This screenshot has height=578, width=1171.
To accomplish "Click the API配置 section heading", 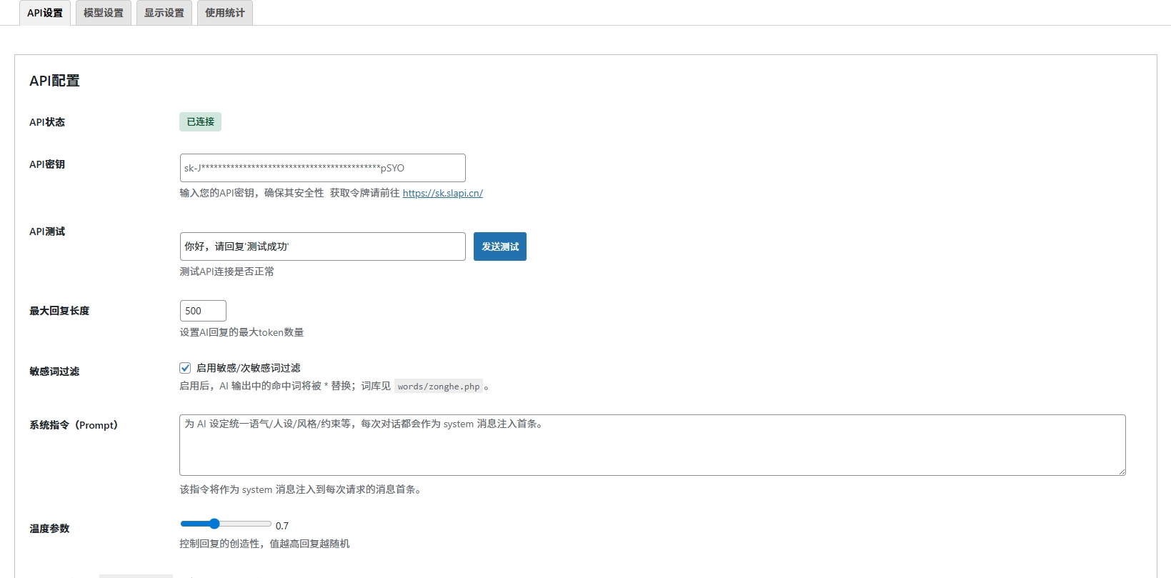I will (54, 81).
